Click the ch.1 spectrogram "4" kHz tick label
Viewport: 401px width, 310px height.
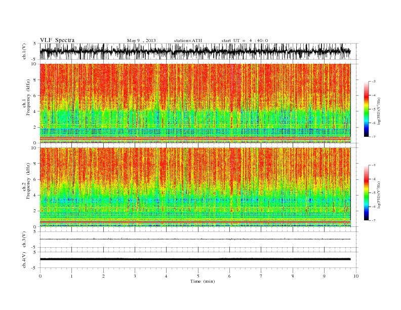point(35,111)
